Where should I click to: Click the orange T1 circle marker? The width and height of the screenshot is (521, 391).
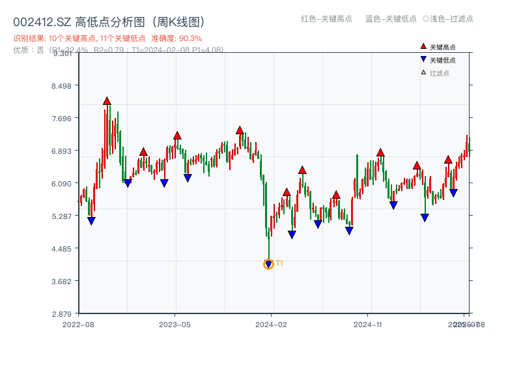[268, 265]
